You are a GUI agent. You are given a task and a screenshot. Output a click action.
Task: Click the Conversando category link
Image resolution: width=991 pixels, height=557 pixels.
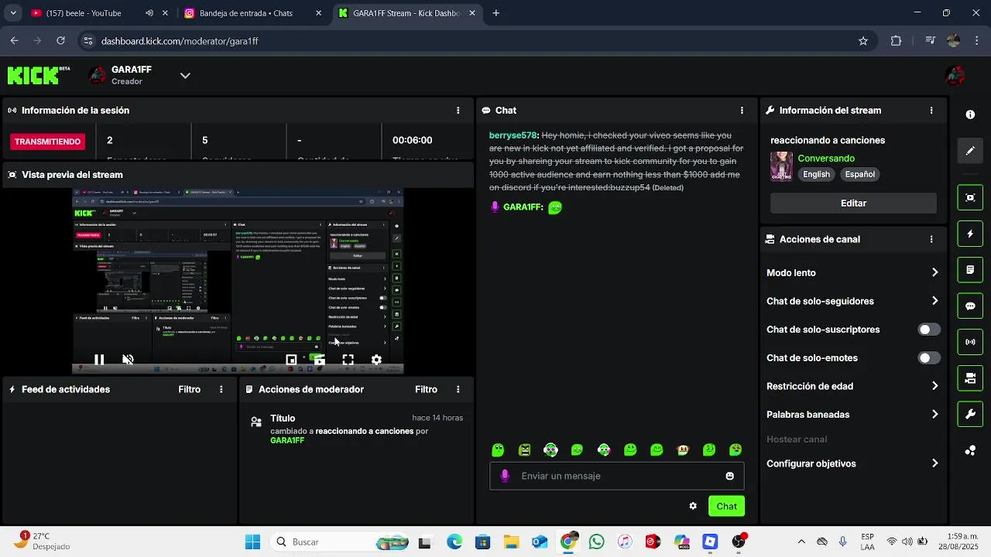coord(826,159)
